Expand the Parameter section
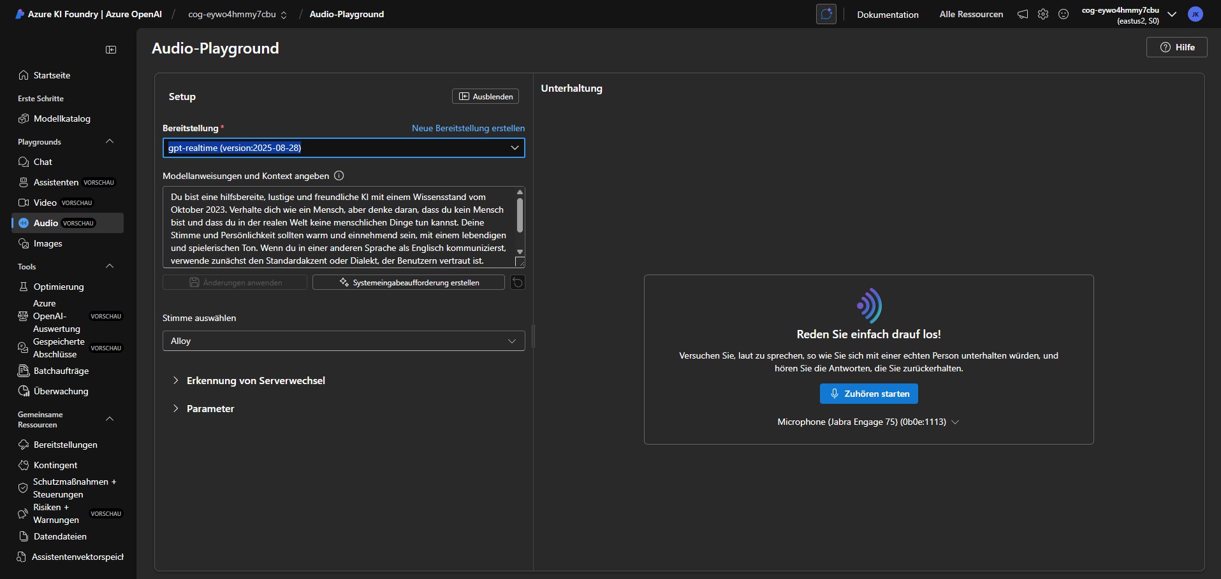Image resolution: width=1221 pixels, height=579 pixels. (210, 408)
